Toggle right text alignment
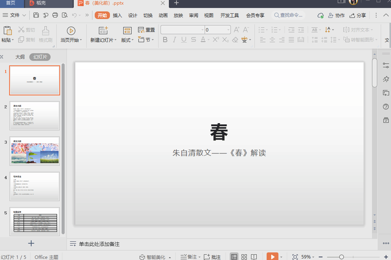 282,40
